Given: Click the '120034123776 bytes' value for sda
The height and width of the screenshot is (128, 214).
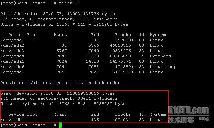Looking at the screenshot, I should click(x=91, y=14).
